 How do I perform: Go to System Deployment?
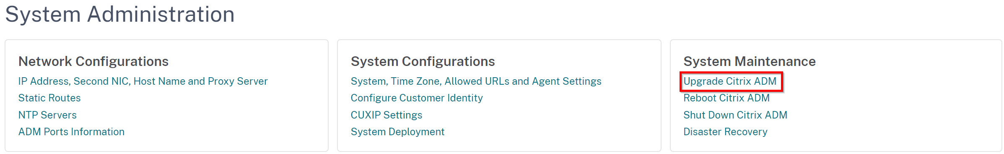(397, 132)
